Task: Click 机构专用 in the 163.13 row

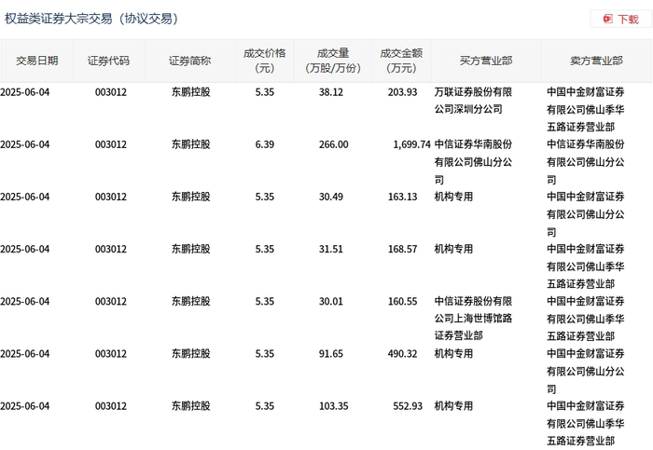Action: 453,197
